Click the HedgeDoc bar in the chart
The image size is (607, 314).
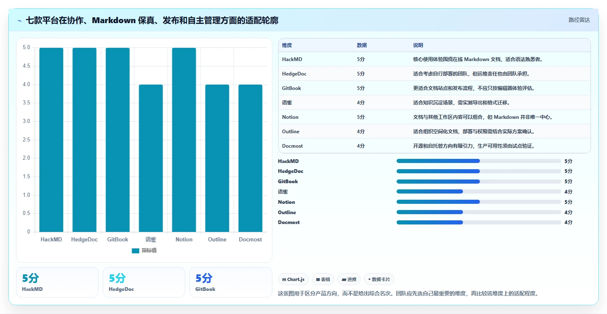(x=85, y=140)
